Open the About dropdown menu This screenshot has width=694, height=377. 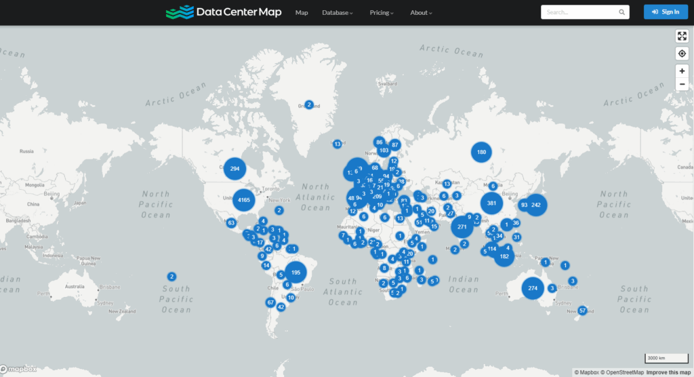421,12
